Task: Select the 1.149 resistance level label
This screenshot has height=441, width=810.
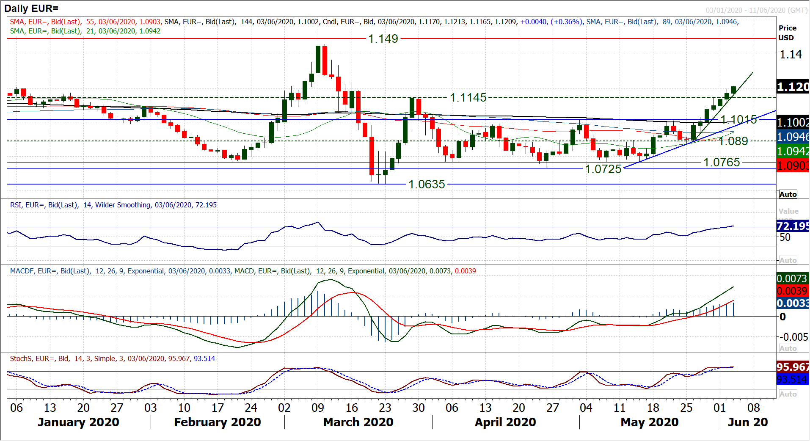Action: point(383,39)
